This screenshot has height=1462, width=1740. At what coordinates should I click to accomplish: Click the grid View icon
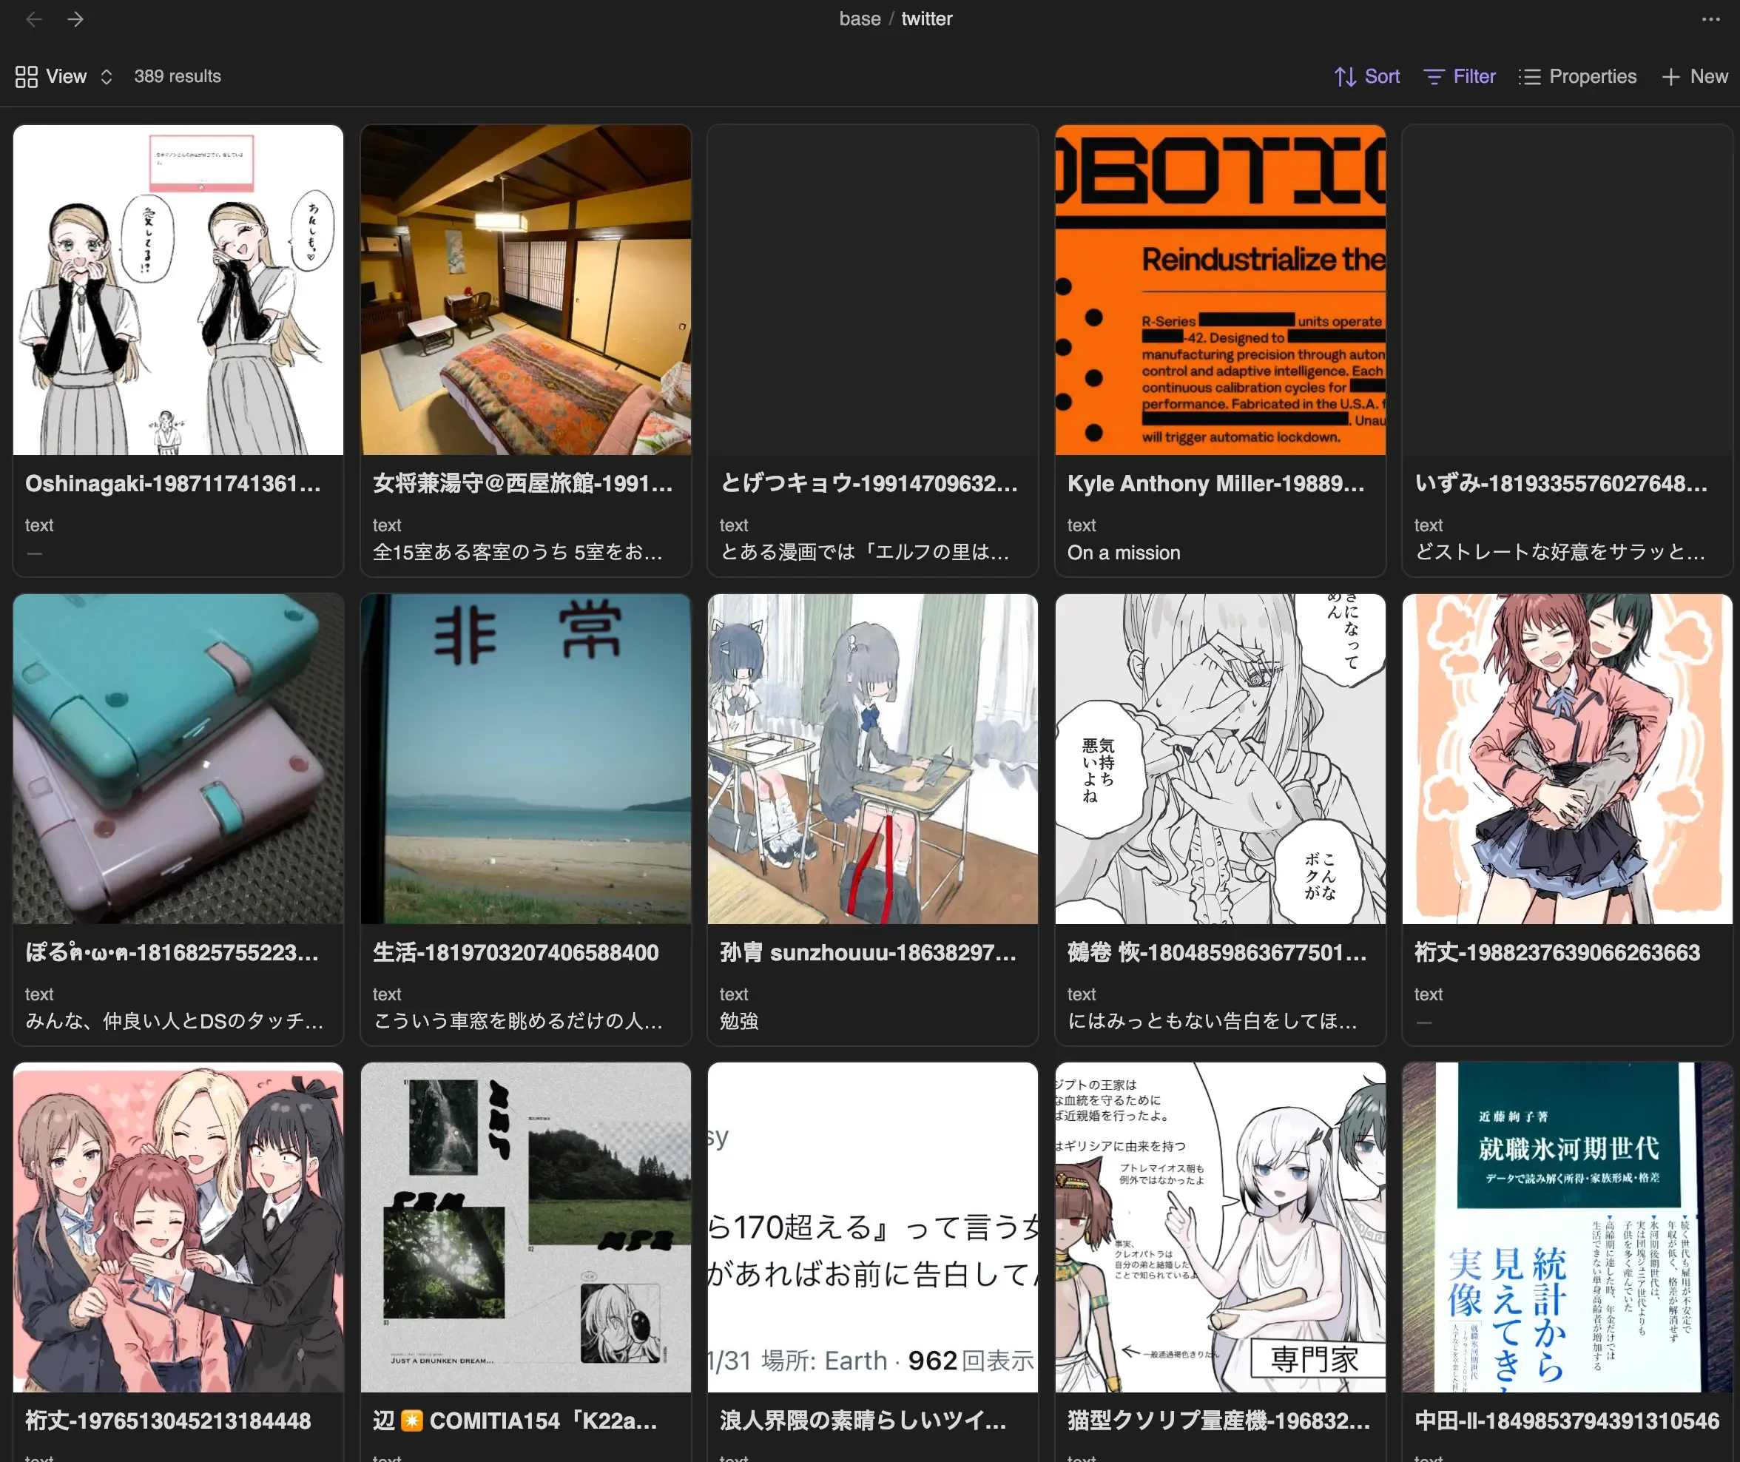click(27, 77)
